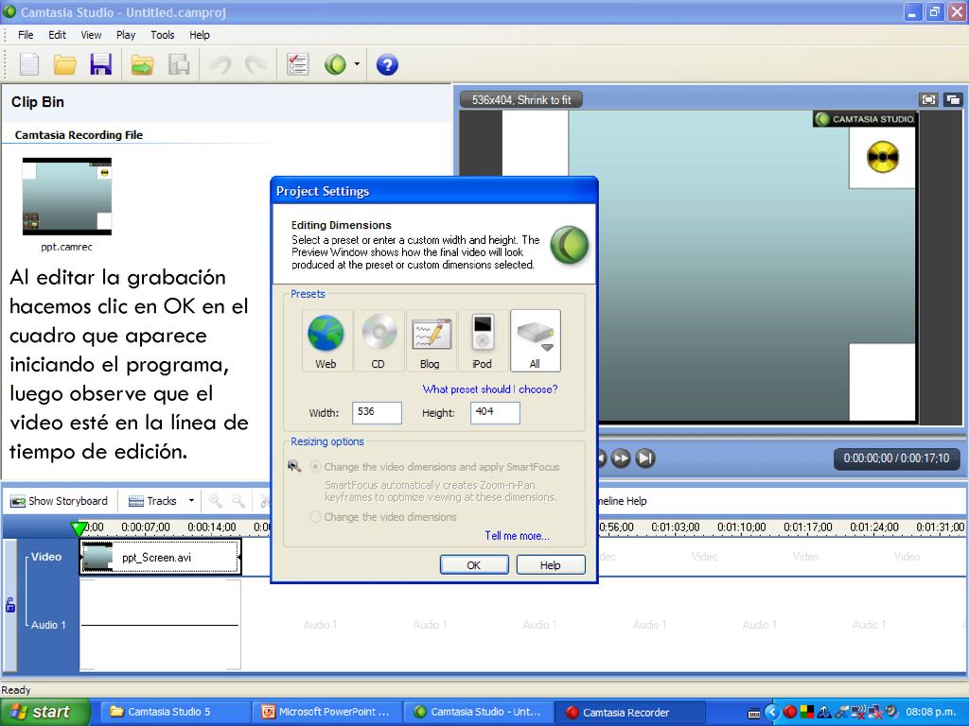
Task: Choose the CD preset disc icon
Action: point(379,340)
